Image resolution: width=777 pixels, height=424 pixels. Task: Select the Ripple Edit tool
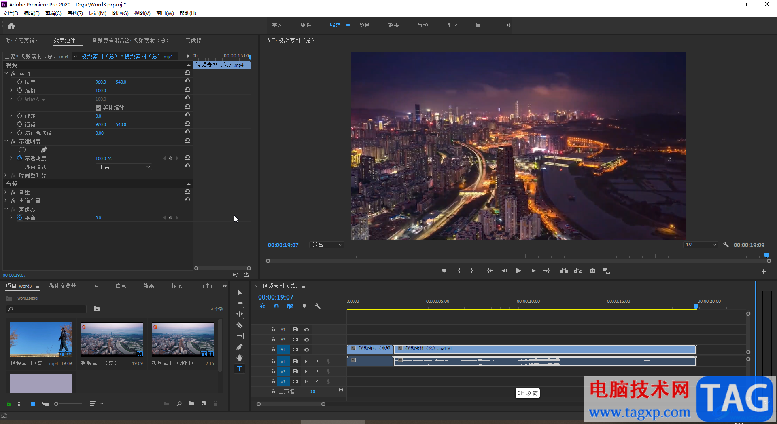tap(240, 314)
